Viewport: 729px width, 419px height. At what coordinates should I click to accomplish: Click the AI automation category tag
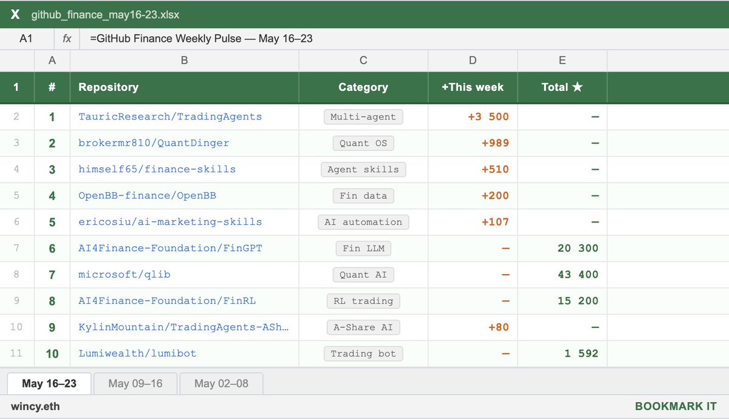click(363, 222)
